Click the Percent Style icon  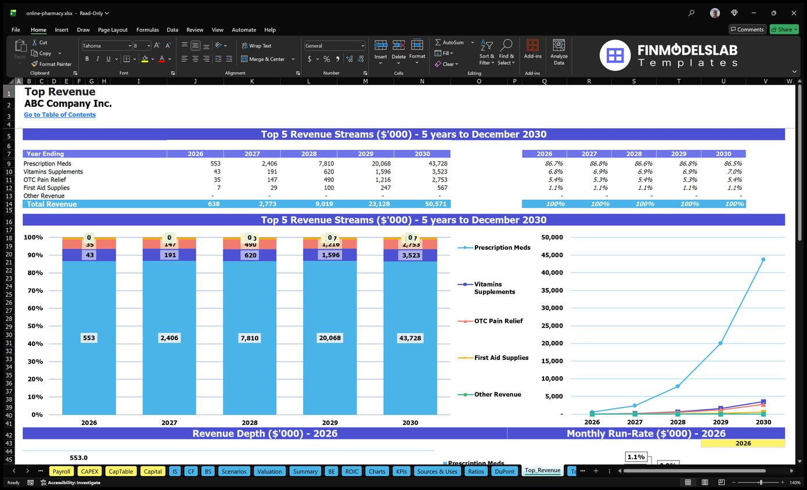pyautogui.click(x=327, y=59)
